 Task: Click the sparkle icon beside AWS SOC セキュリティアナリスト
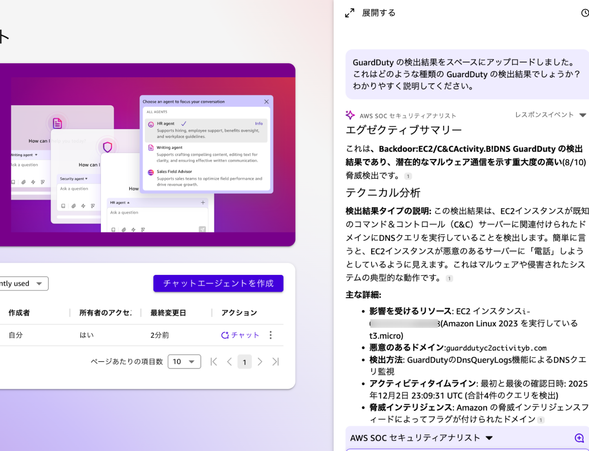(350, 115)
